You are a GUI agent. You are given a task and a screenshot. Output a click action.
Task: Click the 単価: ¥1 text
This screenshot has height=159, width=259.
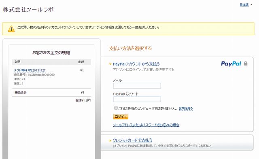point(19,79)
